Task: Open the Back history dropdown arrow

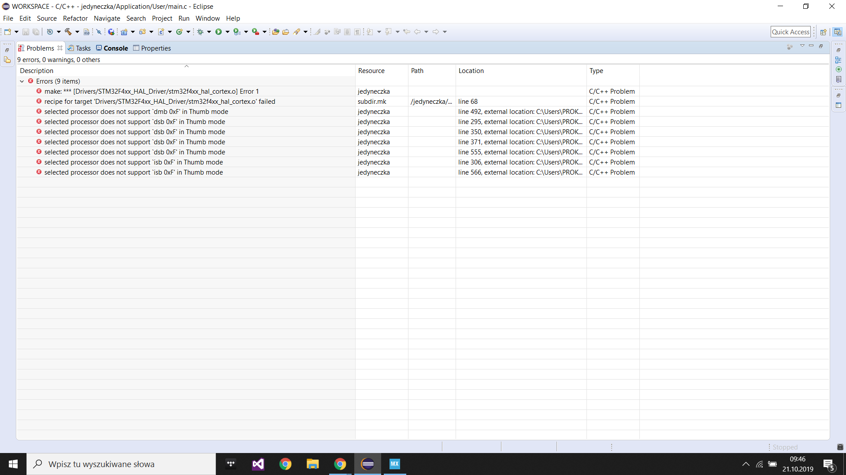Action: (426, 32)
